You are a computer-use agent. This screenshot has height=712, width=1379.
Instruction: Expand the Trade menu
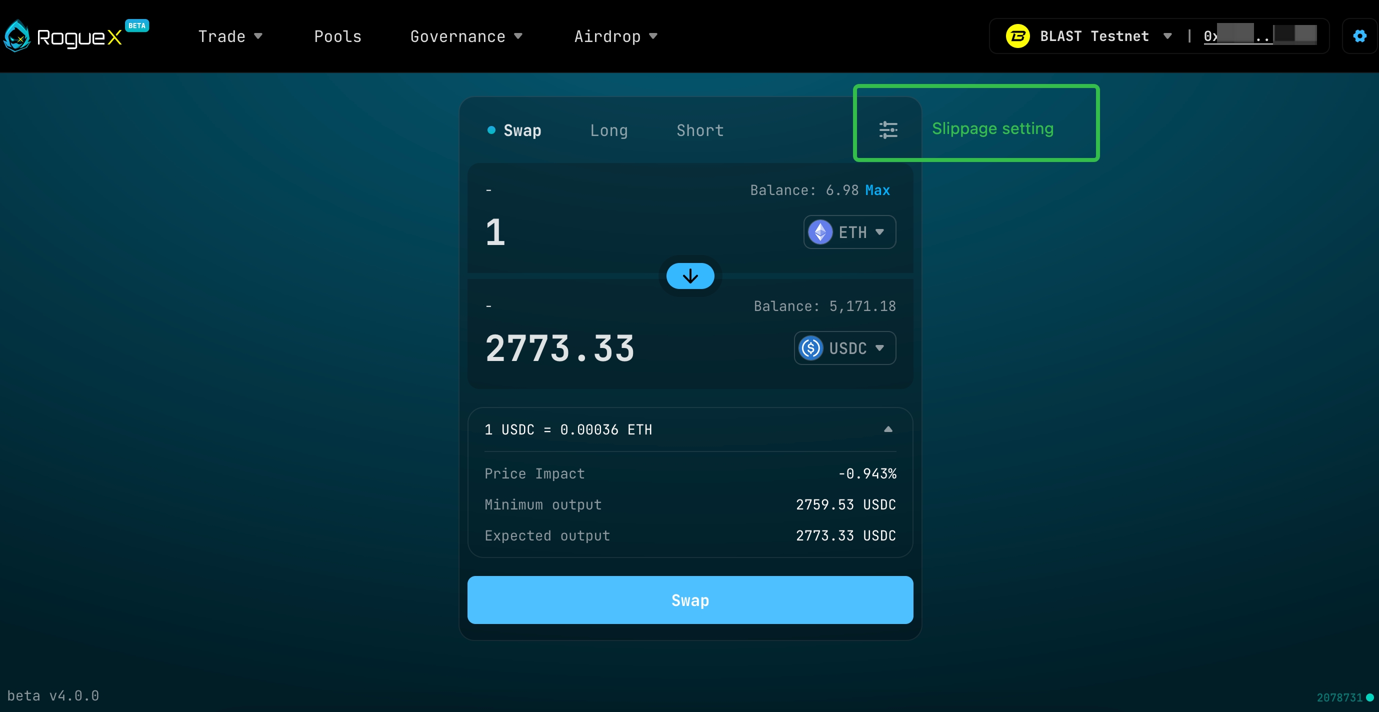click(x=229, y=36)
